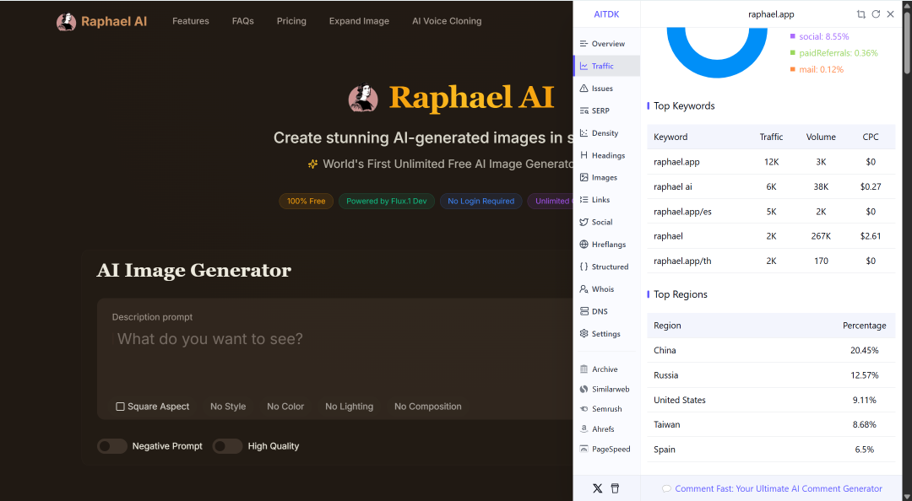The height and width of the screenshot is (501, 912).
Task: Check the Square Aspect checkbox
Action: pyautogui.click(x=120, y=407)
